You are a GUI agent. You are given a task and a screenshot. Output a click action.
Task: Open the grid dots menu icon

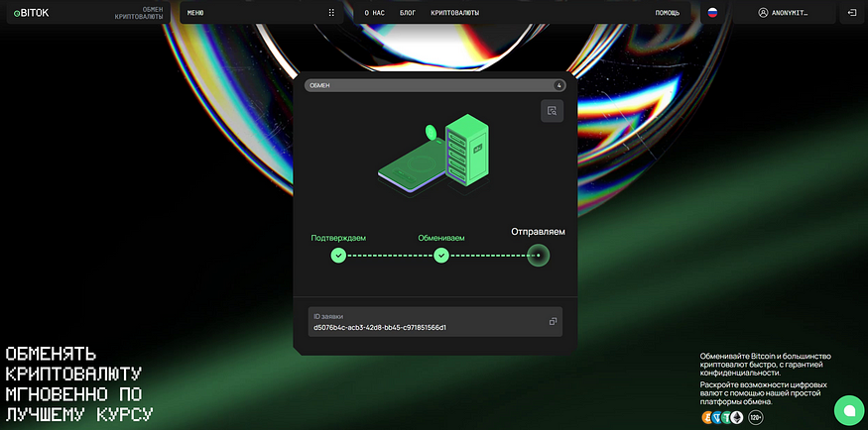point(331,13)
